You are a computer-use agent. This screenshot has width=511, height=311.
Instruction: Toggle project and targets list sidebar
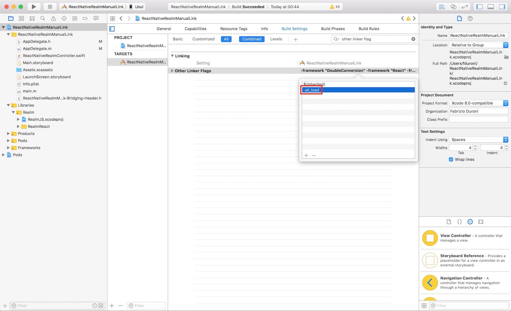112,29
